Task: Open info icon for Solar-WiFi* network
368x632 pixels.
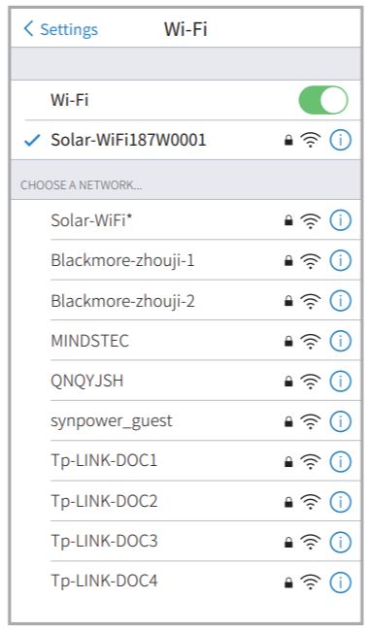Action: coord(340,220)
